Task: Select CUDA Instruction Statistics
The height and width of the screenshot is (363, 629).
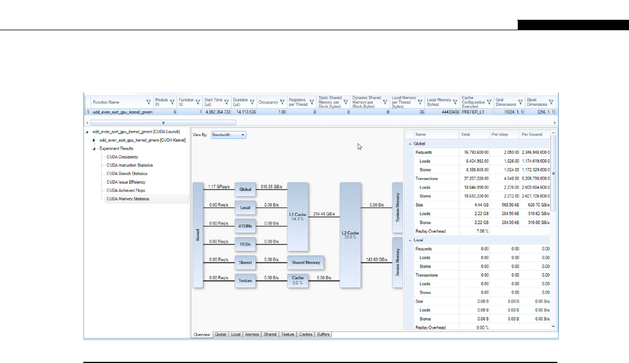Action: pos(129,165)
